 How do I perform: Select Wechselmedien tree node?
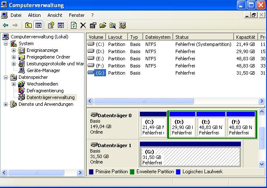42,84
